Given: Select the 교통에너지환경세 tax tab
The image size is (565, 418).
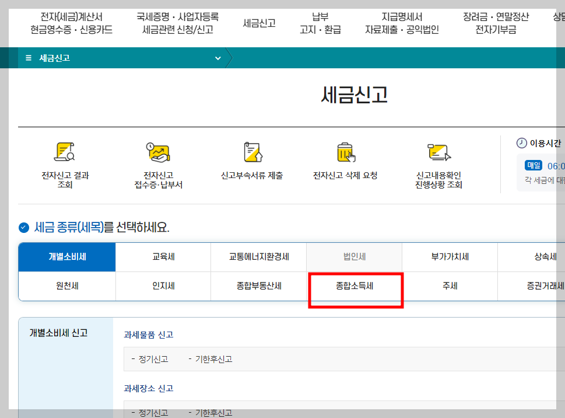Looking at the screenshot, I should pyautogui.click(x=259, y=257).
